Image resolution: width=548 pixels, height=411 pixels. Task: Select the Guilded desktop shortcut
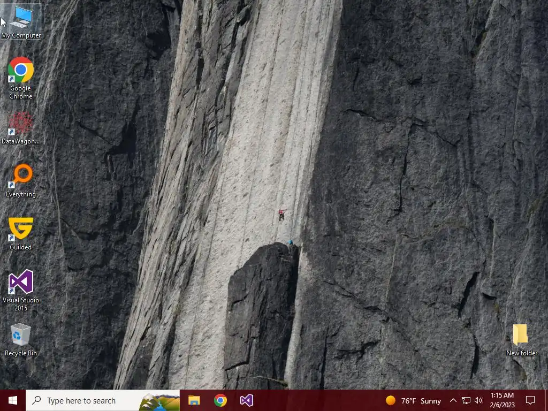point(21,234)
